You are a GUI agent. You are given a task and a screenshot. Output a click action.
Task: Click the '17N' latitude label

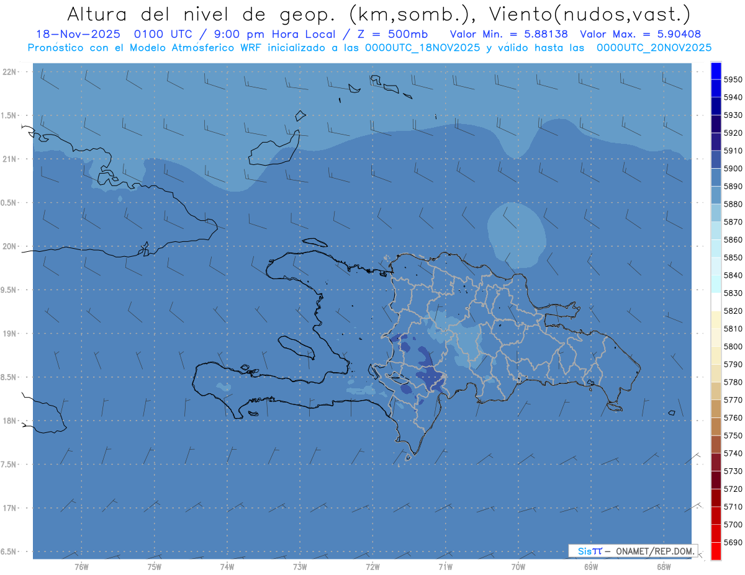9,509
